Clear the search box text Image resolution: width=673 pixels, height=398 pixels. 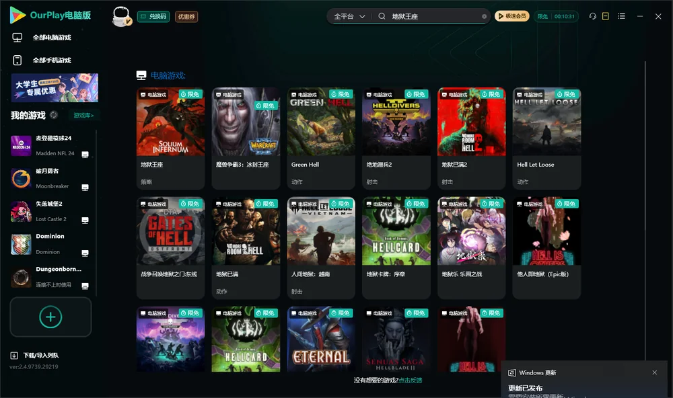click(484, 16)
